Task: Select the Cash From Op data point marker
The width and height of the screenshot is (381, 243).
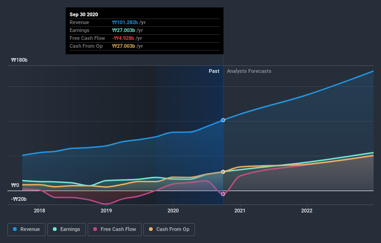Action: [223, 172]
